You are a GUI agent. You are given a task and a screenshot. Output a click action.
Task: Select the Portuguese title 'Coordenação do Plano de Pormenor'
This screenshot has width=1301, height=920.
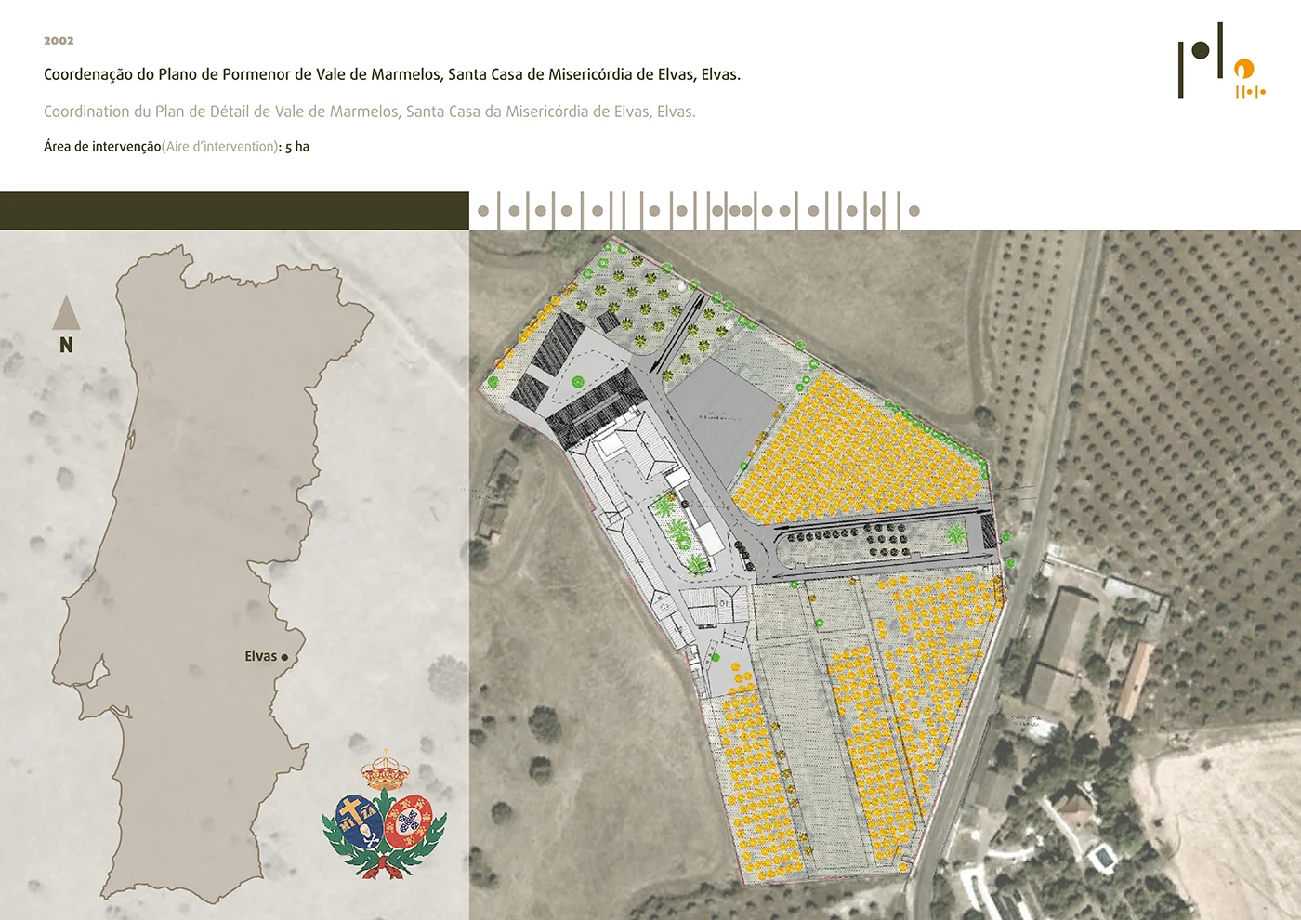[x=392, y=74]
